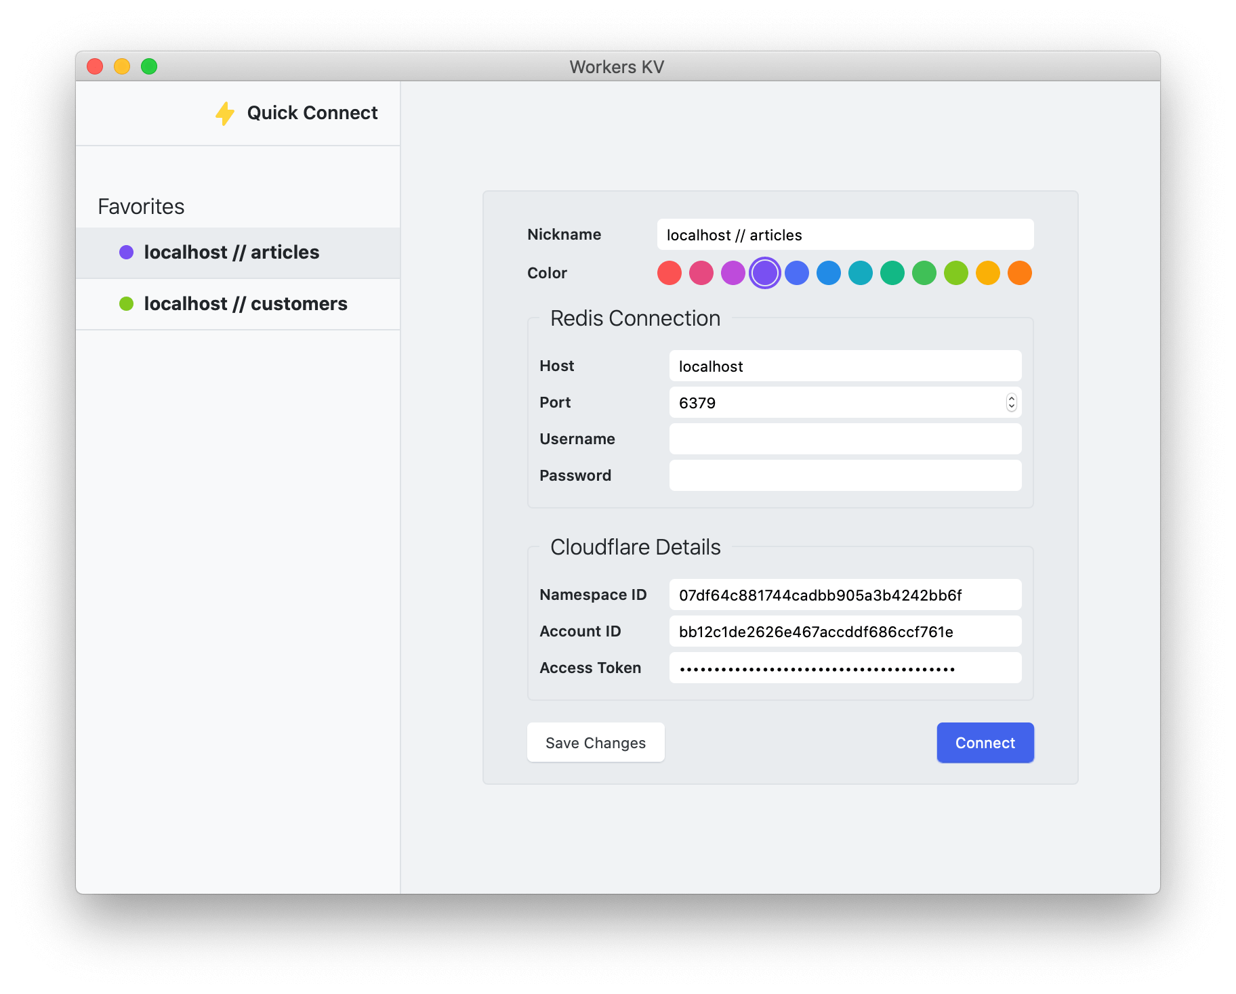Choose the pink color swatch
Viewport: 1236px width, 994px height.
coord(701,273)
